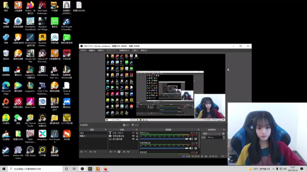Move the selected scene down in the list
This screenshot has height=172, width=307.
(x=95, y=152)
